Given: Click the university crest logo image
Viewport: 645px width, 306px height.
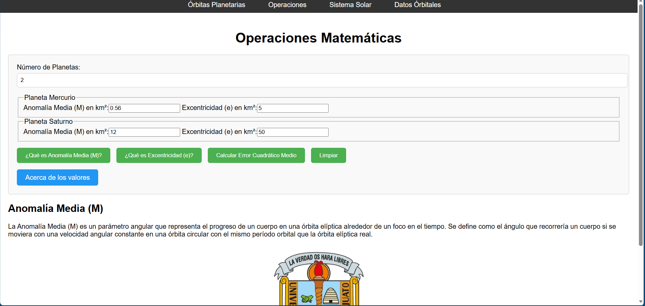Looking at the screenshot, I should tap(319, 279).
